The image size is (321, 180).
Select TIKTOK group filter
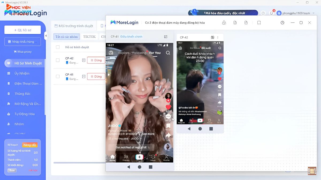(89, 37)
